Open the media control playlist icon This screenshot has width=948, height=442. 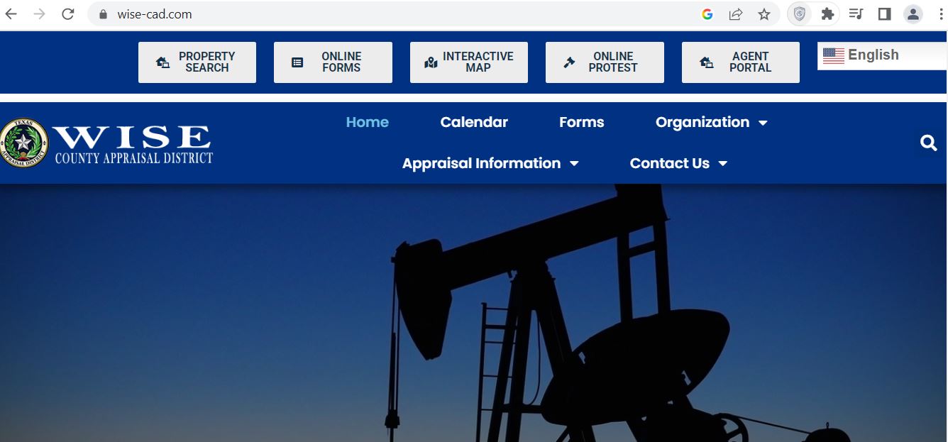click(x=856, y=14)
